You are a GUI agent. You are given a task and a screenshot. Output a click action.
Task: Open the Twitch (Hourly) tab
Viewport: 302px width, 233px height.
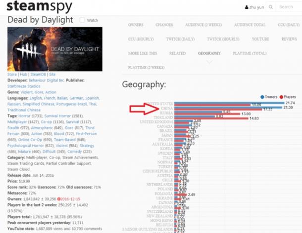[x=223, y=39]
